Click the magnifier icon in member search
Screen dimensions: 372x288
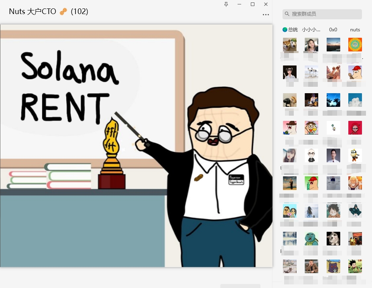[287, 14]
